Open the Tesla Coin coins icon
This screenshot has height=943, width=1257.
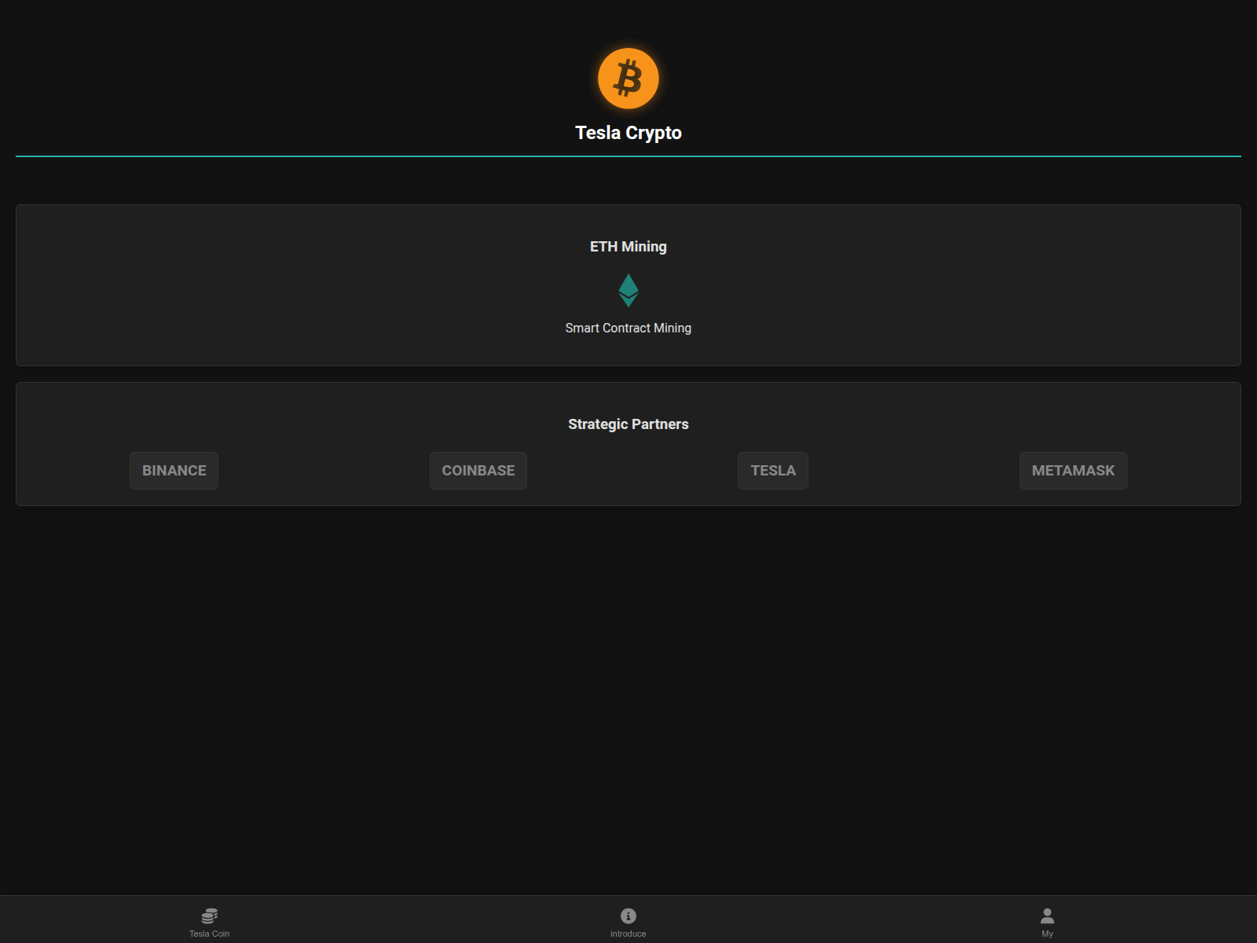click(210, 915)
